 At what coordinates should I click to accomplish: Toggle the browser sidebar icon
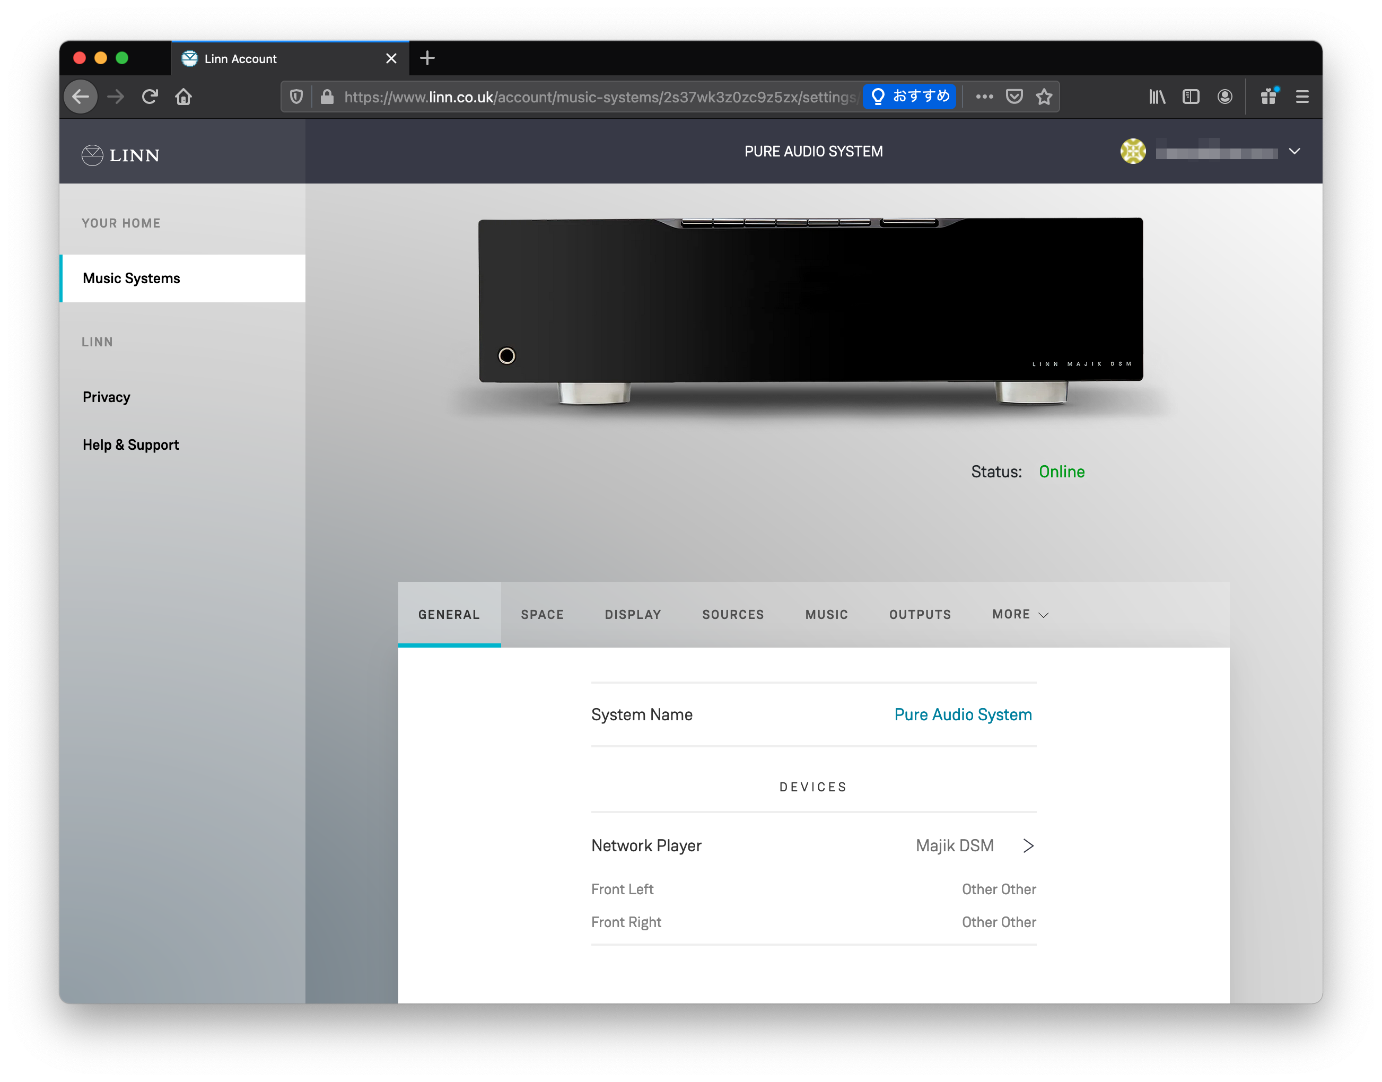(x=1191, y=97)
